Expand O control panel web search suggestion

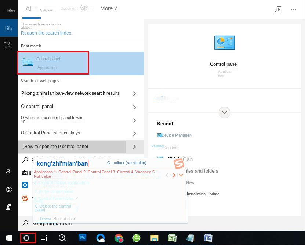coord(134,107)
